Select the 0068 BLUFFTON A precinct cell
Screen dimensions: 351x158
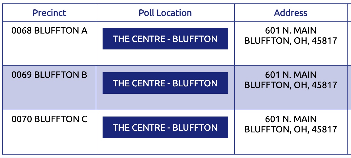coord(49,43)
